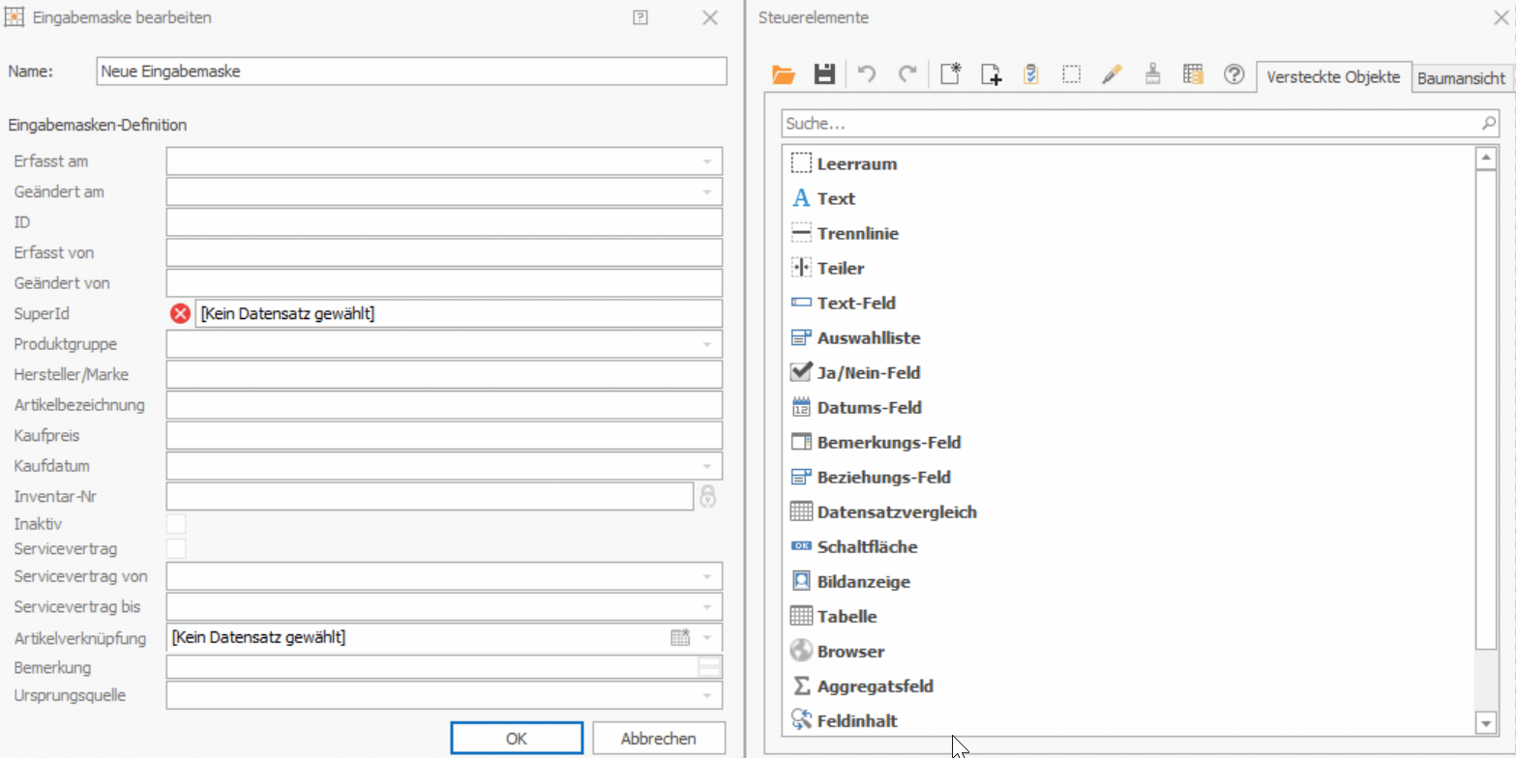Click the Kaufpreis input field
This screenshot has height=758, width=1516.
point(444,435)
